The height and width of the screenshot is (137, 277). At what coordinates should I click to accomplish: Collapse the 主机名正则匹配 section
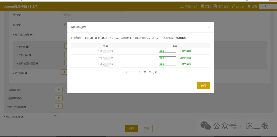point(17,63)
